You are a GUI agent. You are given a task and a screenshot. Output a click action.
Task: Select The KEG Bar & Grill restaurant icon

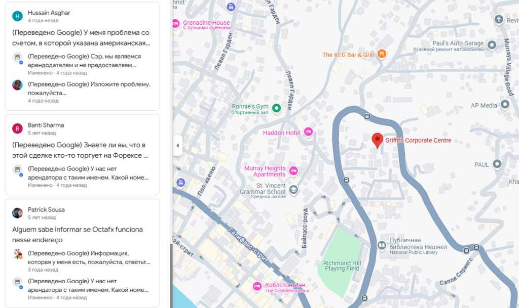[382, 54]
